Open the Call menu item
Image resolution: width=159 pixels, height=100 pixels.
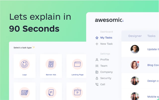point(103,84)
